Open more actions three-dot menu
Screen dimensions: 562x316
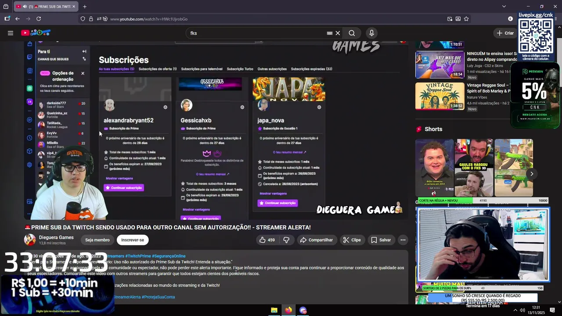click(403, 240)
